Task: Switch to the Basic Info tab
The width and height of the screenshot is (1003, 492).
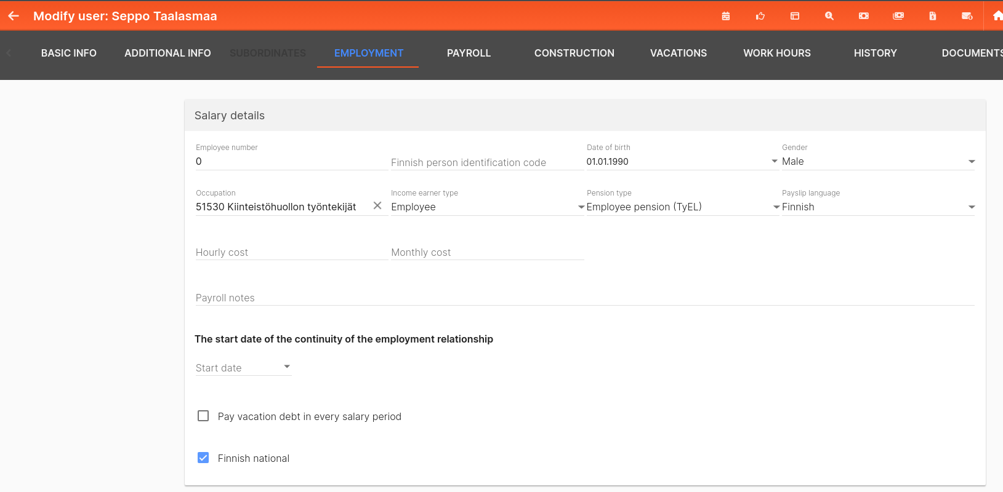Action: coord(69,53)
